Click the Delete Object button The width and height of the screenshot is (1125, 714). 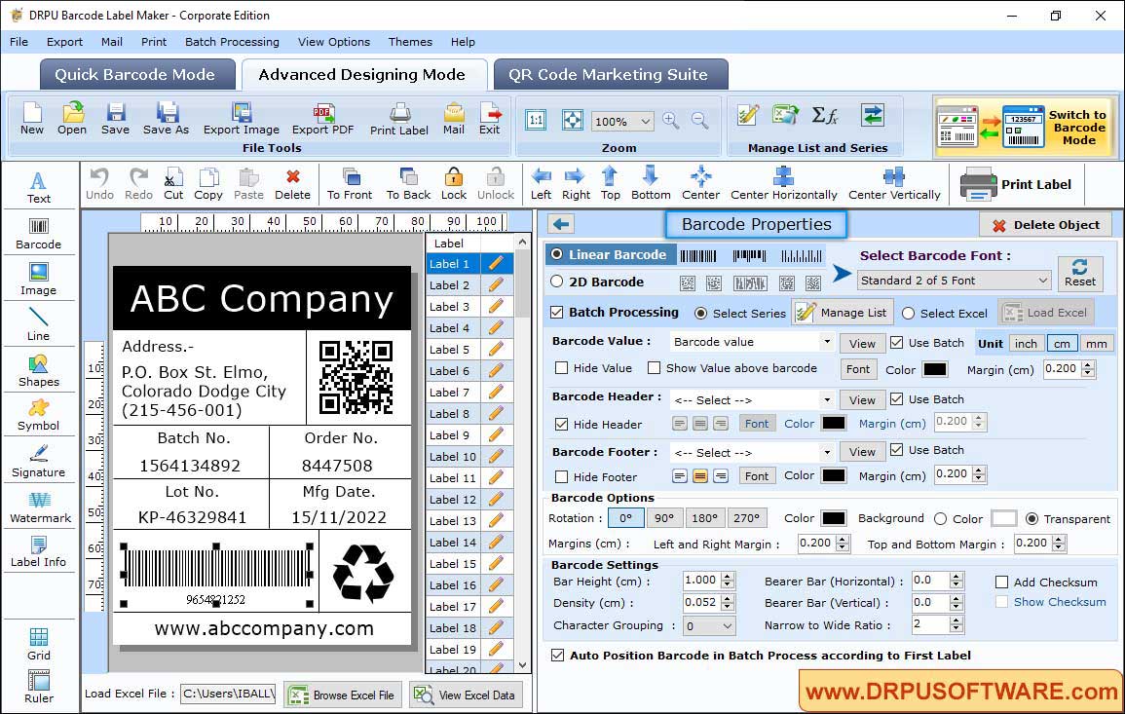tap(1045, 225)
